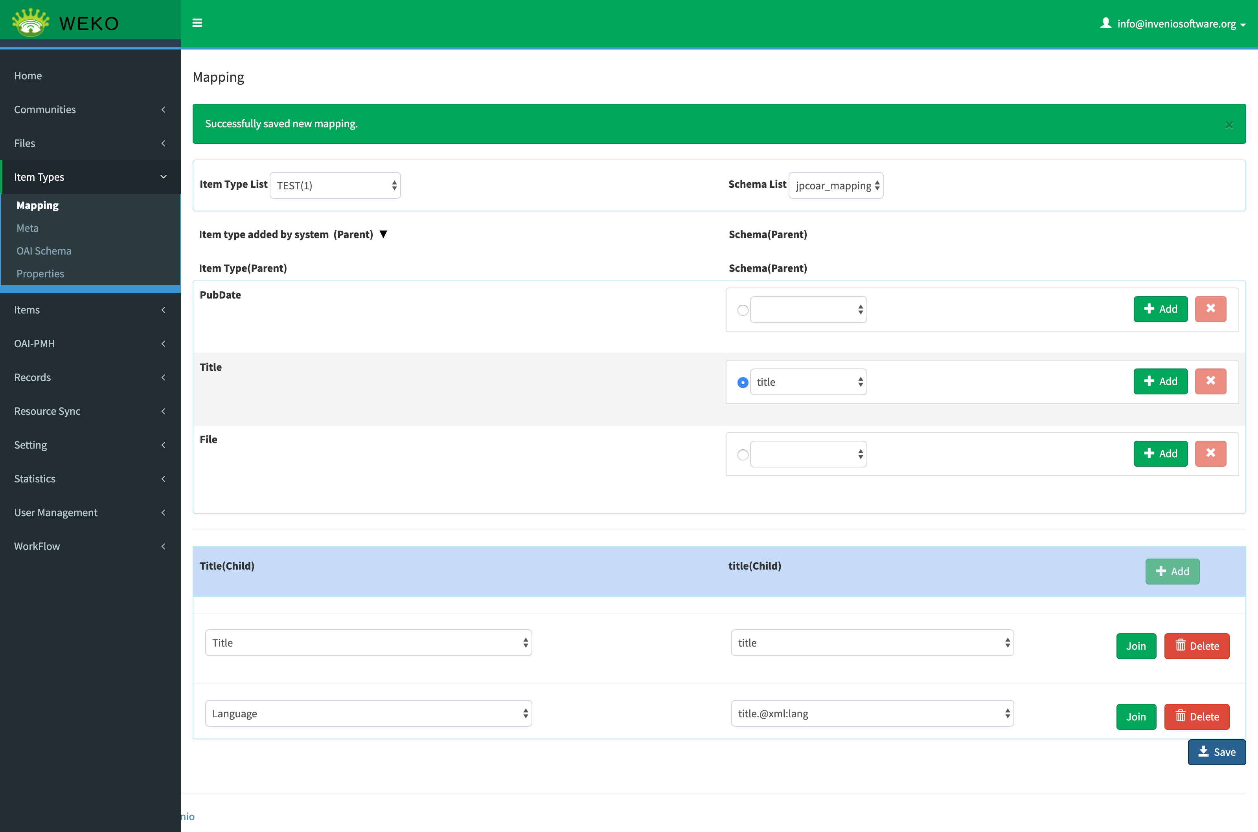
Task: Open the title.@xml:lang schema dropdown
Action: 872,713
